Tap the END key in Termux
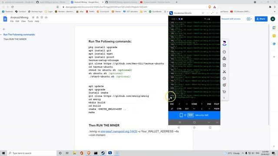Image resolution: width=278 pixels, height=156 pixels. click(x=209, y=104)
